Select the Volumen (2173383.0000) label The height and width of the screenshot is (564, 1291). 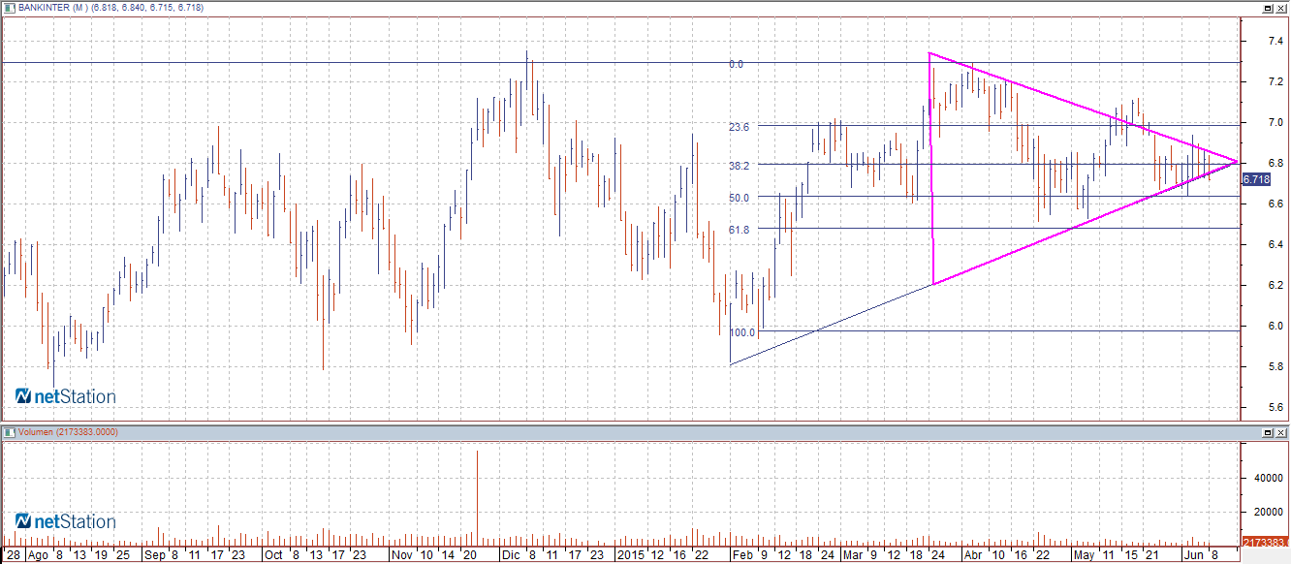point(67,432)
